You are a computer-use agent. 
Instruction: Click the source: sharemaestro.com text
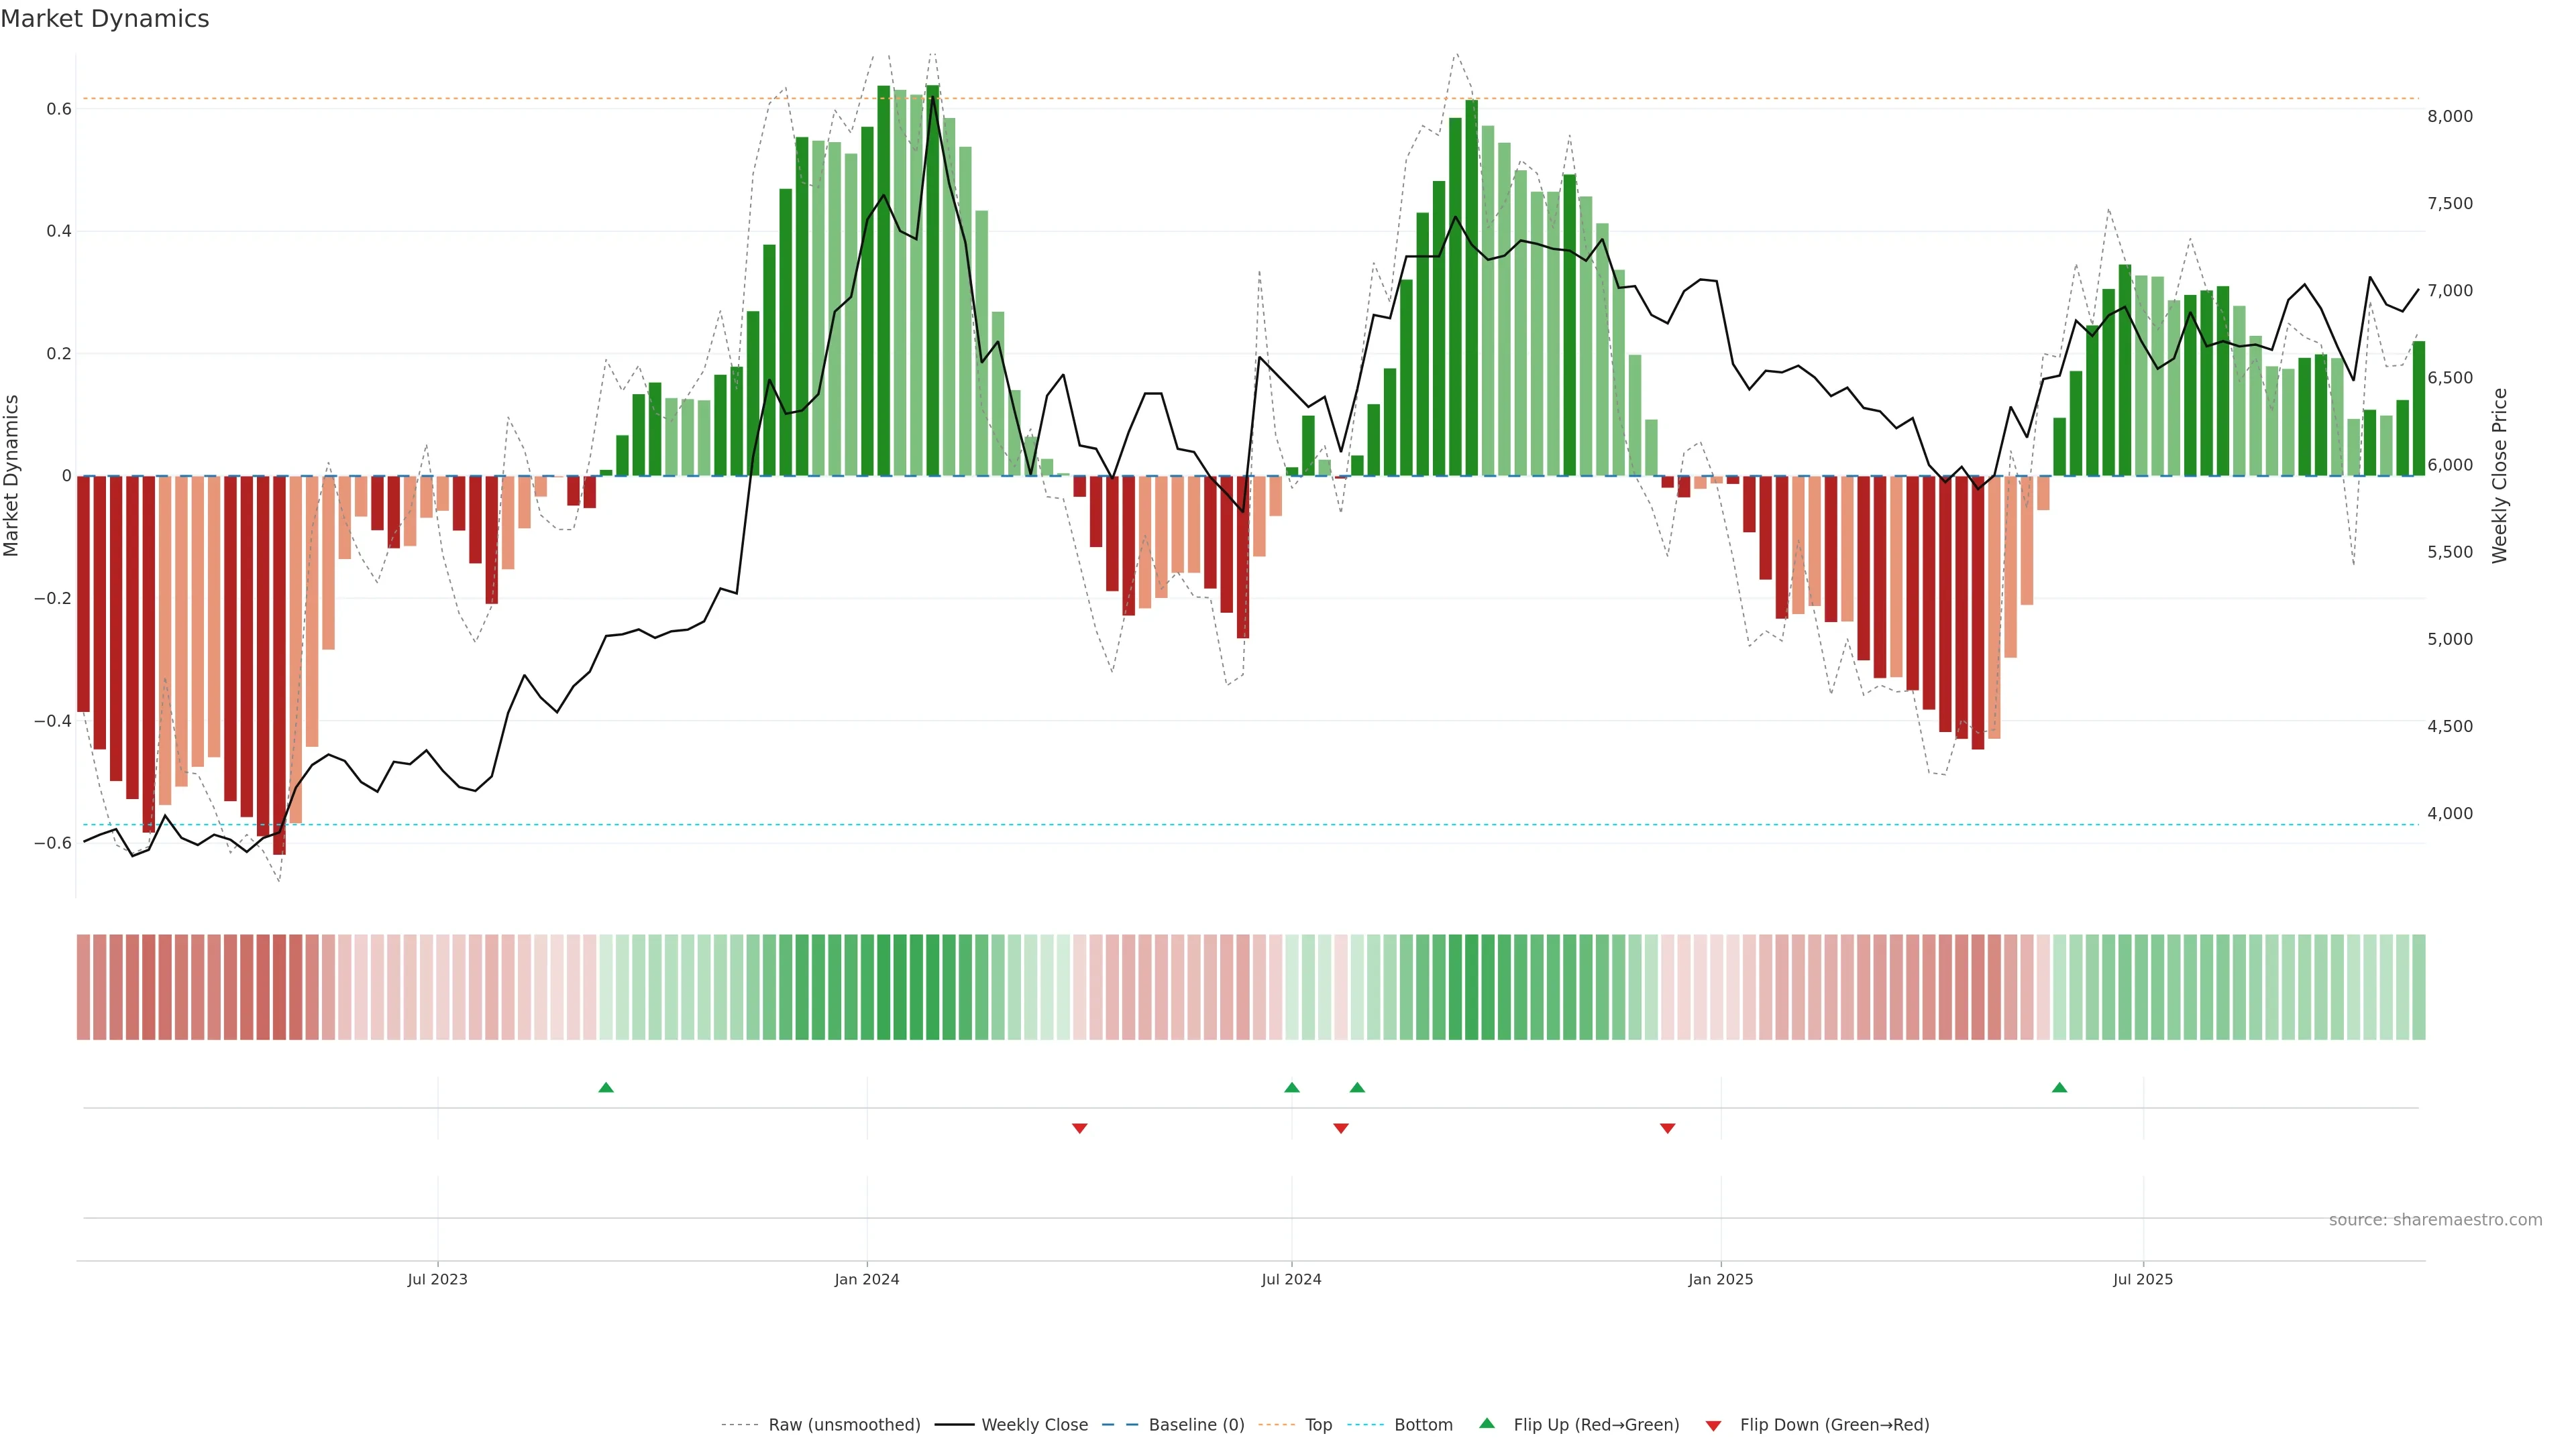(x=2435, y=1219)
